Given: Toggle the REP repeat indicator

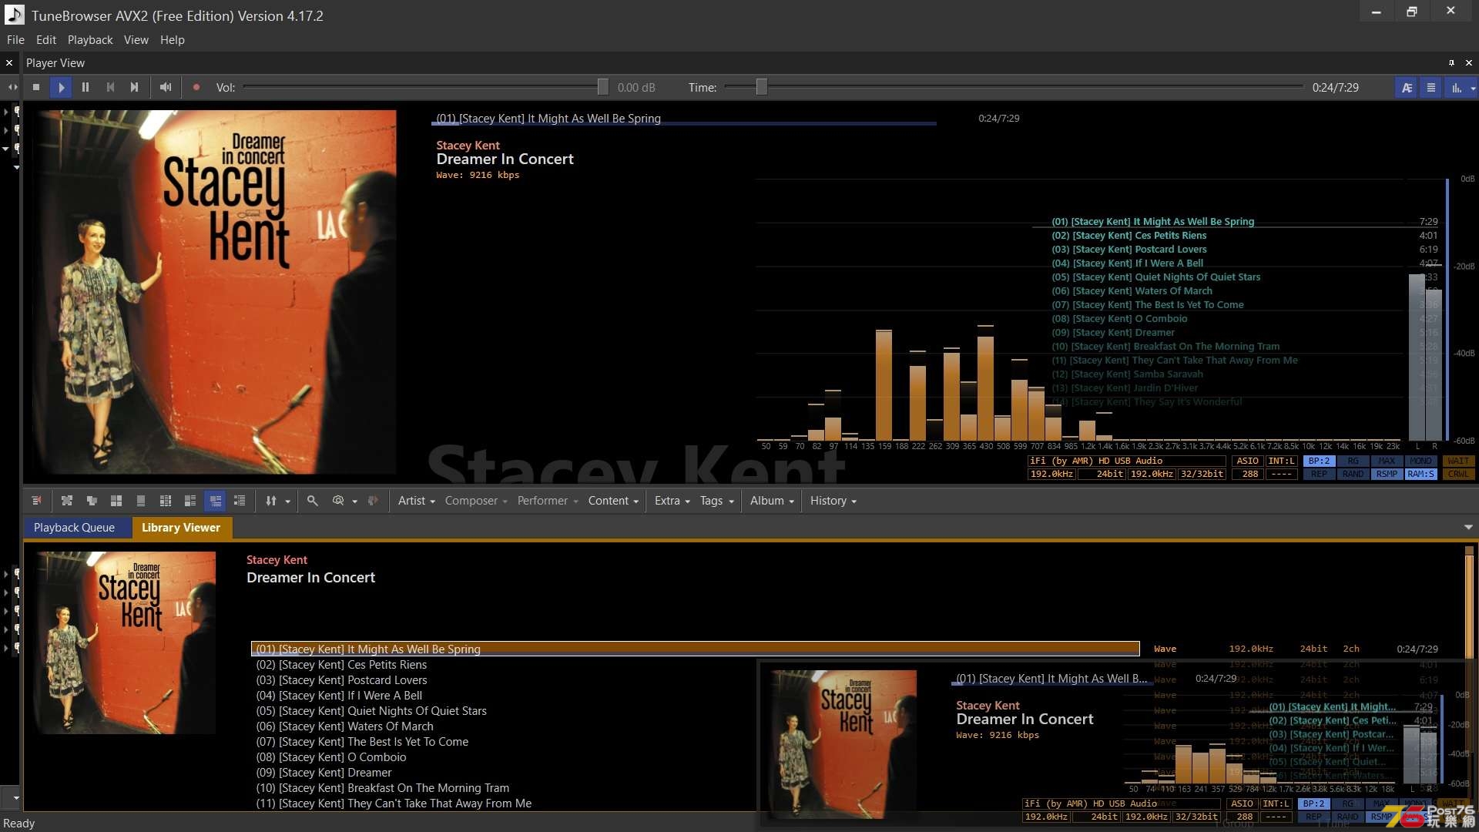Looking at the screenshot, I should 1319,475.
